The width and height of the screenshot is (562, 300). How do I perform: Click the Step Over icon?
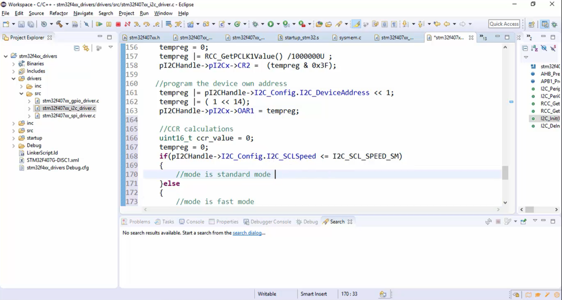coord(147,24)
